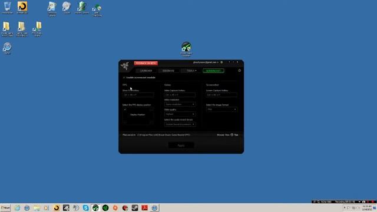Open the Razer Game Booster desktop shortcut
Viewport: 377px width, 212px height.
pyautogui.click(x=186, y=49)
